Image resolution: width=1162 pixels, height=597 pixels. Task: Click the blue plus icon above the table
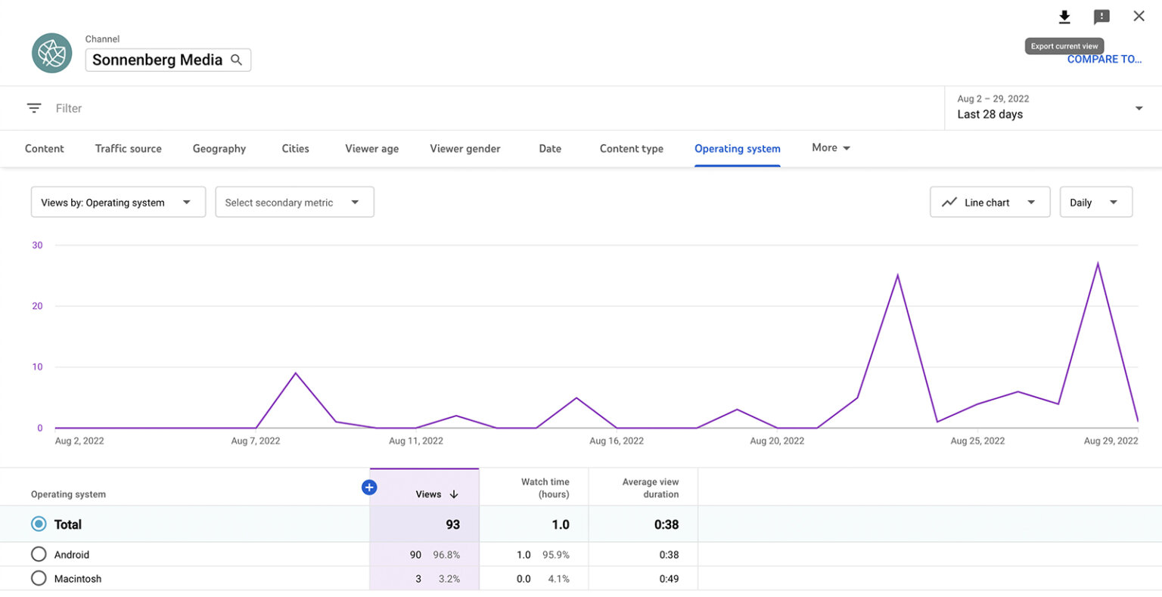click(369, 487)
